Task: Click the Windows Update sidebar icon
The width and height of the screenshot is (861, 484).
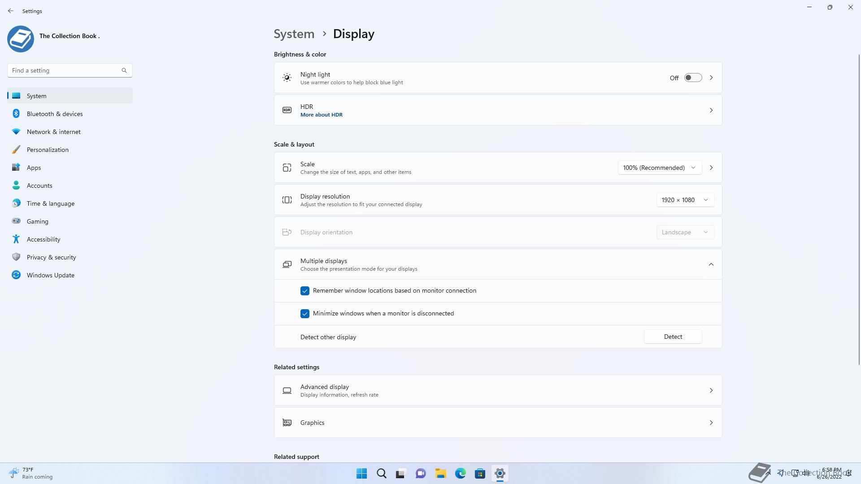Action: click(16, 275)
